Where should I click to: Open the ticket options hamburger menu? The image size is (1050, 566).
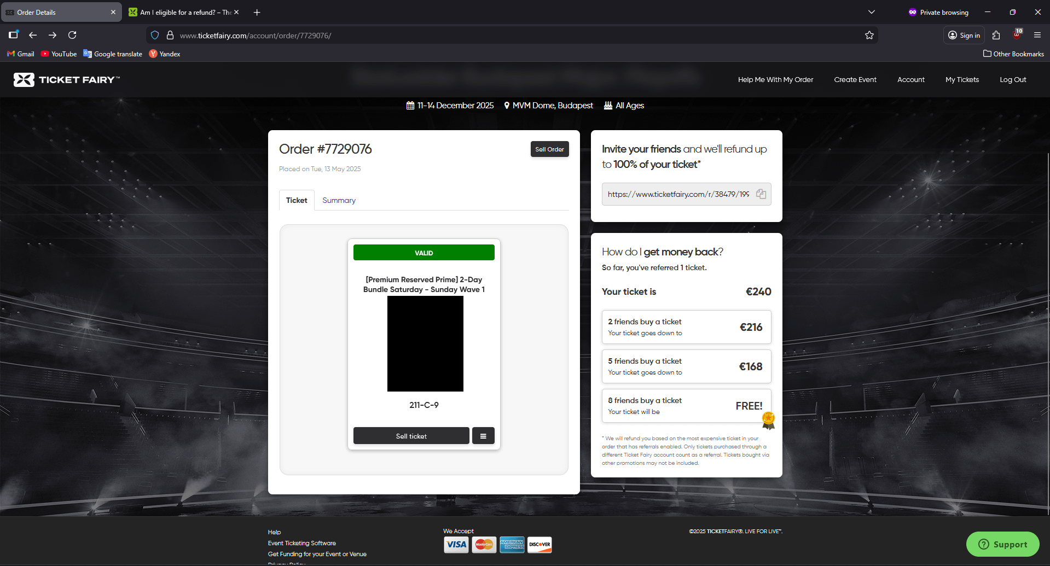(483, 436)
